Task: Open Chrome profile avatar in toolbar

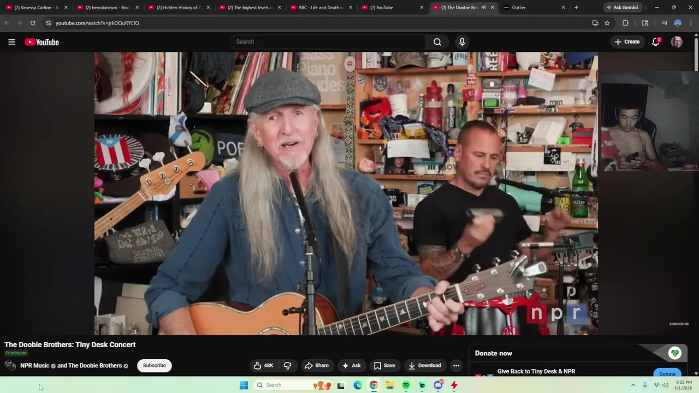Action: tap(678, 23)
